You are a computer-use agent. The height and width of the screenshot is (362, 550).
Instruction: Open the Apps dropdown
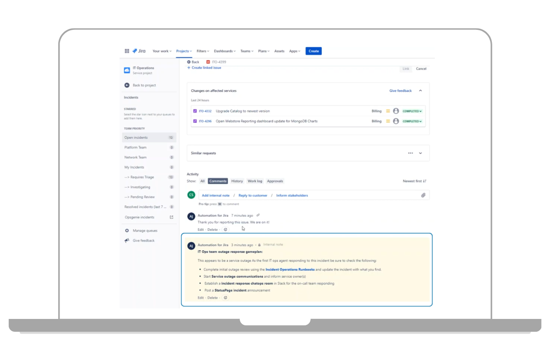[x=295, y=51]
